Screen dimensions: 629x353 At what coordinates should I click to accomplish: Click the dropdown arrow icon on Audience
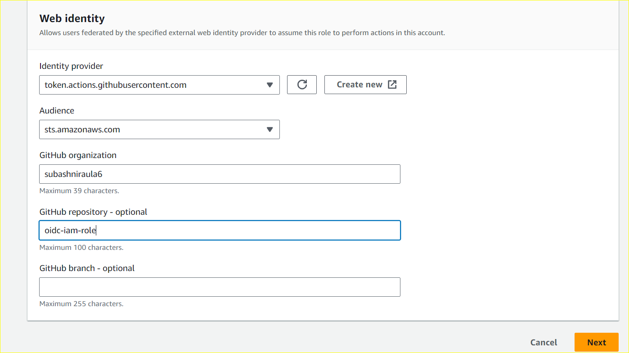(270, 129)
